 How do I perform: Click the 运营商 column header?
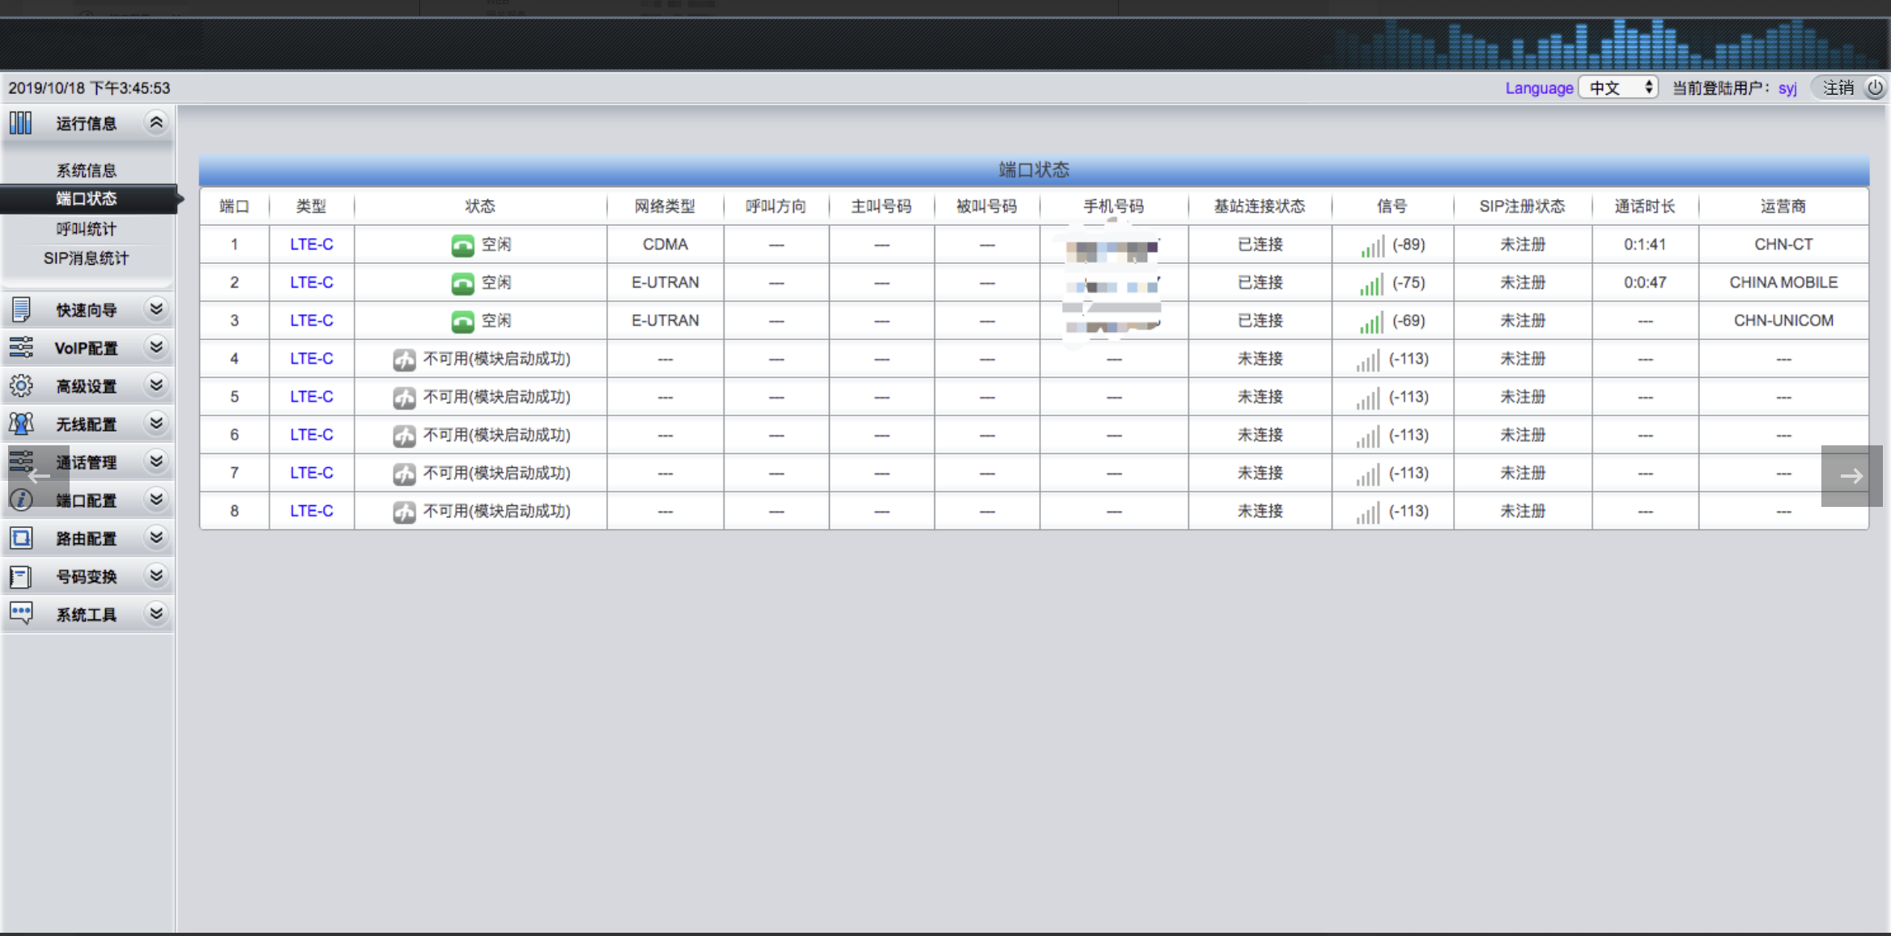(1783, 206)
